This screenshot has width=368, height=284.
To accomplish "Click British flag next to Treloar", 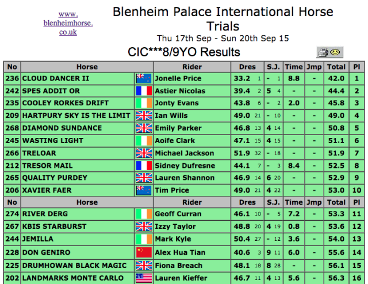I will [x=144, y=153].
